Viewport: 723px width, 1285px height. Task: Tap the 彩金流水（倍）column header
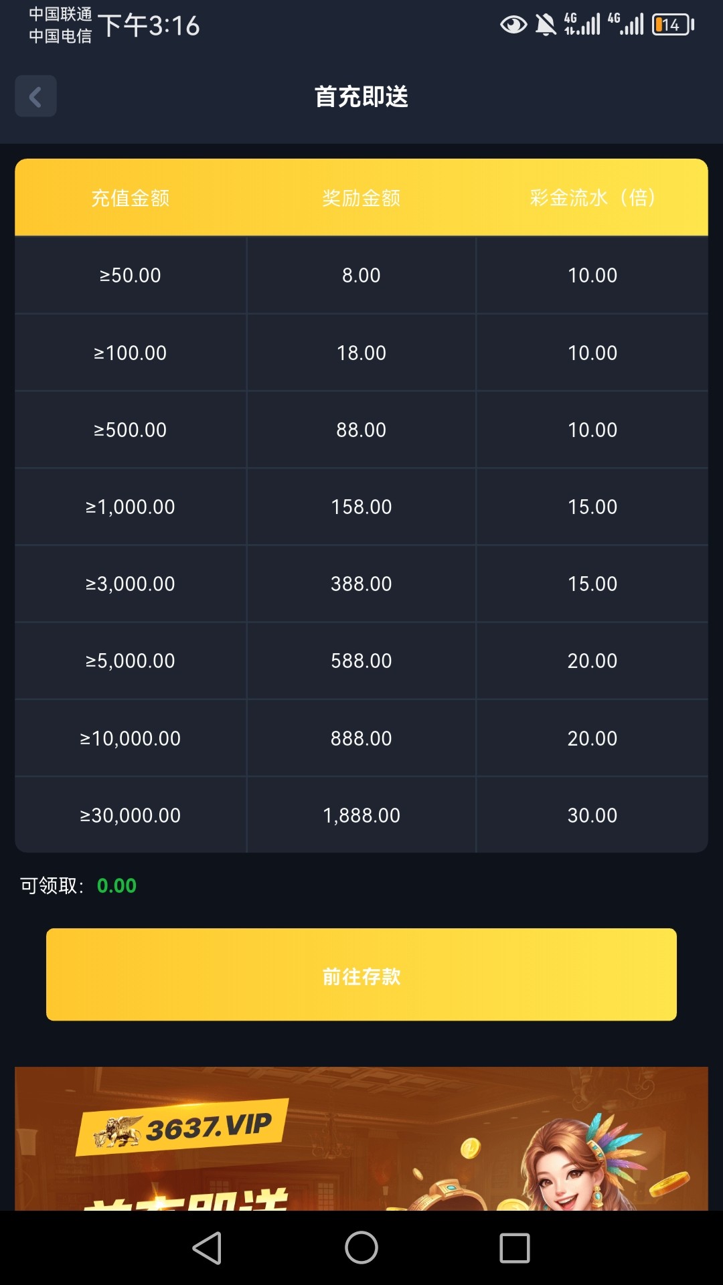[x=592, y=198]
